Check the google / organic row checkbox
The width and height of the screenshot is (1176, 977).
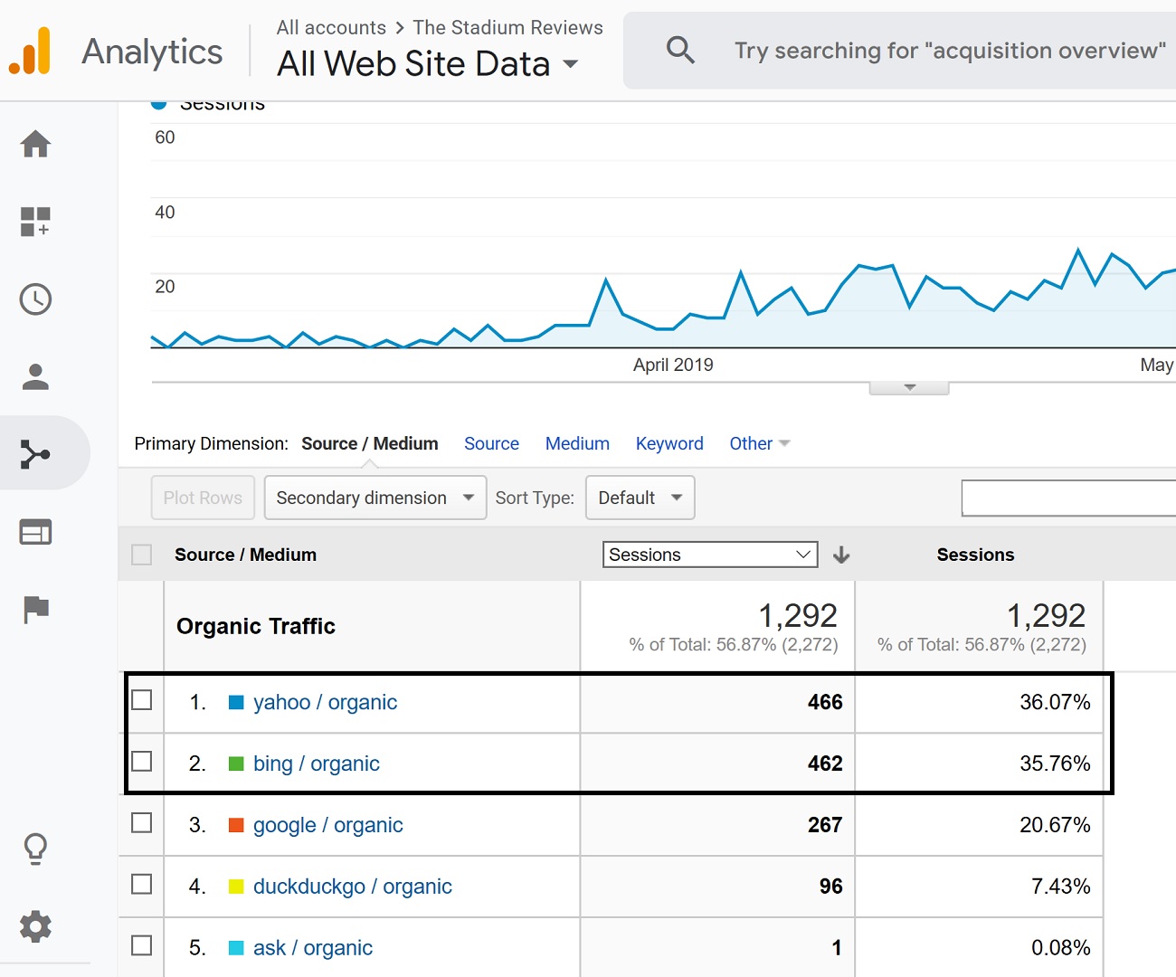(x=142, y=823)
